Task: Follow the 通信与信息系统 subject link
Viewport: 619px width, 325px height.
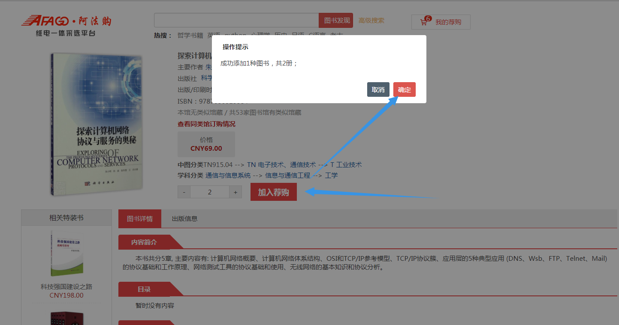Action: click(228, 175)
